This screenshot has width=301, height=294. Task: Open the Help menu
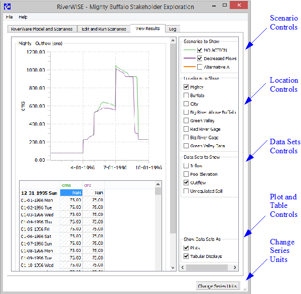[23, 17]
